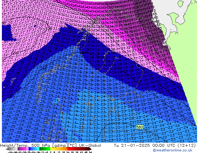Image resolution: width=199 pixels, height=153 pixels.
Task: Select the cyan -18 legend swatch
Action: click(x=38, y=149)
